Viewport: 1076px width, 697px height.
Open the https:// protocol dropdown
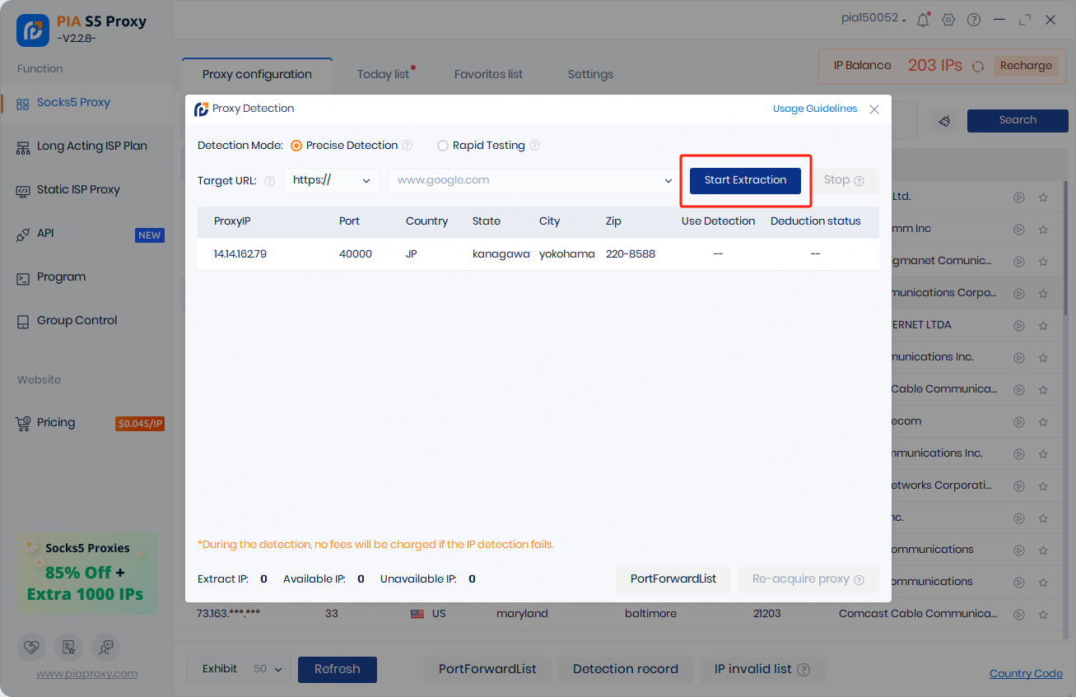[x=331, y=181]
